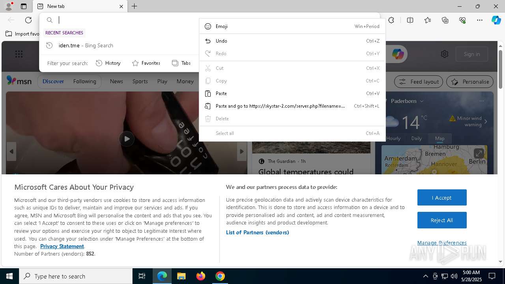
Task: Open the profile avatar icon
Action: [9, 6]
